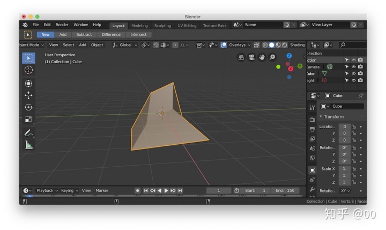Play the animation forward
Viewport: 386px width, 230px height.
(166, 191)
